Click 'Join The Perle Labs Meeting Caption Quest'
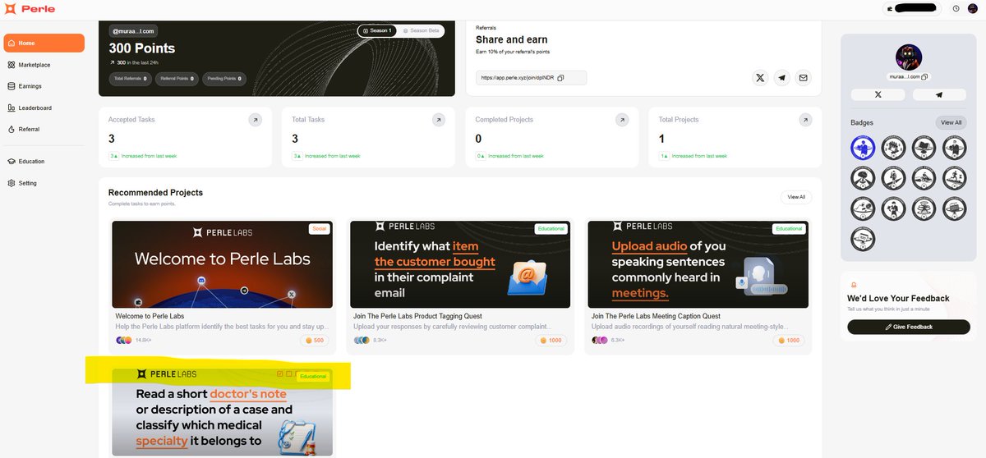Viewport: 986px width, 458px height. [656, 316]
